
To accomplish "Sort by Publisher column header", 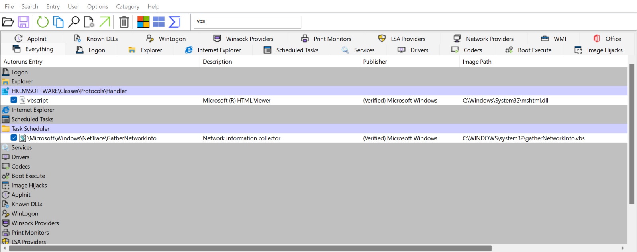I will click(x=410, y=62).
